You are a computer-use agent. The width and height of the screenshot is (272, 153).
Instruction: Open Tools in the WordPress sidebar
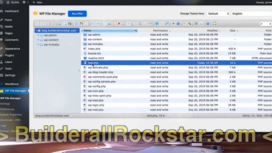8,68
